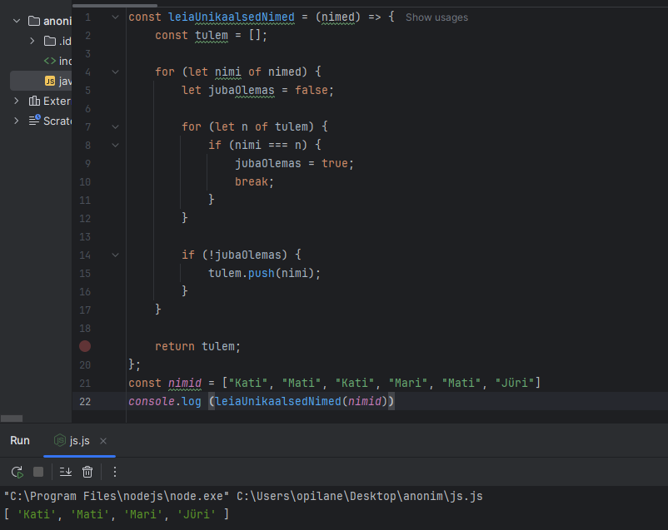Click the Rerun icon in Run toolbar
Screen dimensions: 668x530
[x=16, y=472]
